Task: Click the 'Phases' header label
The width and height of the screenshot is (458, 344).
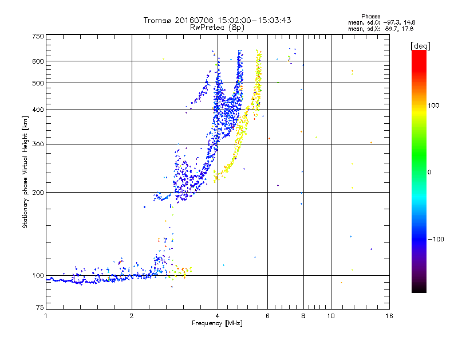Action: point(370,17)
